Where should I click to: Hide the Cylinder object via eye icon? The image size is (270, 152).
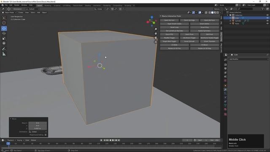pos(267,21)
